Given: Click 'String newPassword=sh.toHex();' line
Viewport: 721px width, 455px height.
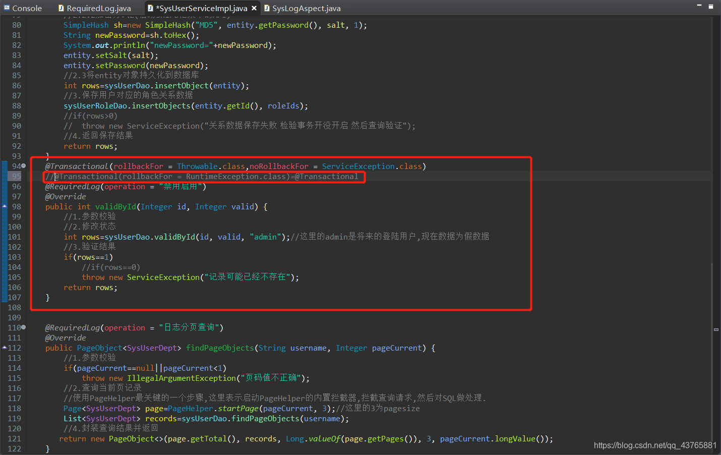Looking at the screenshot, I should pos(131,35).
